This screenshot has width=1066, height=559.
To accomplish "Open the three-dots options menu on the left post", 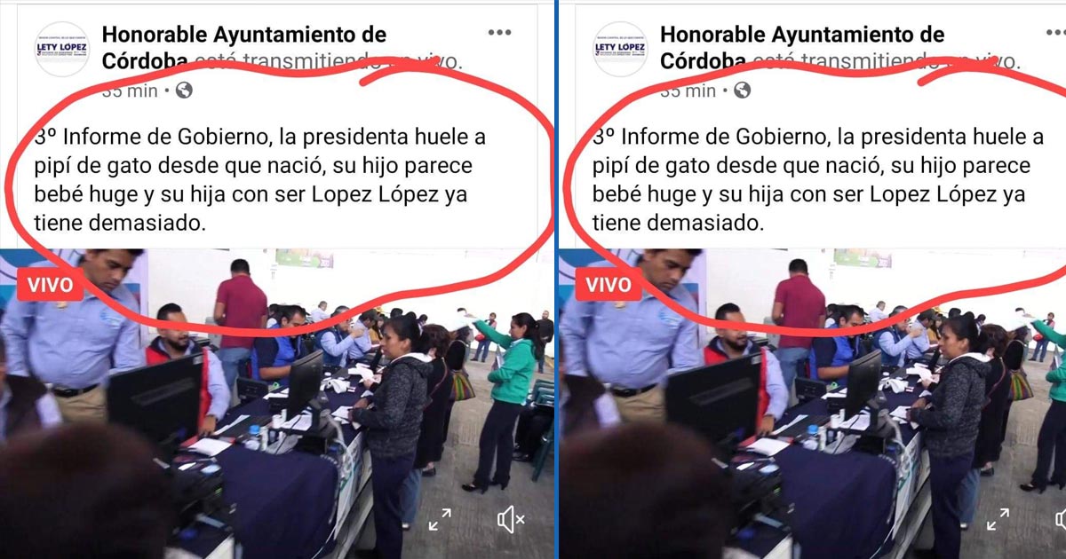I will (499, 33).
